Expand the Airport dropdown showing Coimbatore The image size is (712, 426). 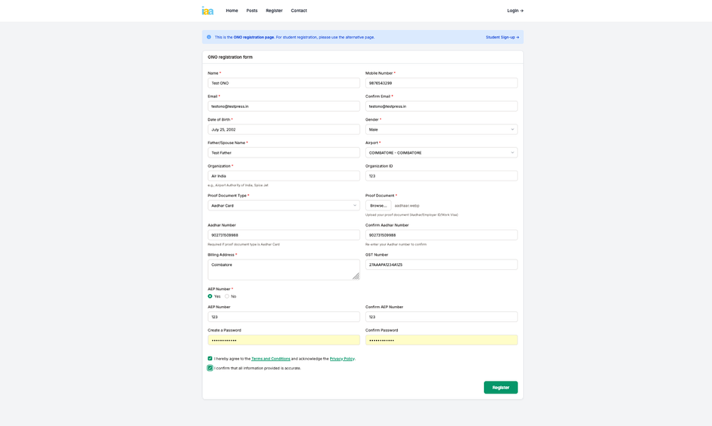tap(441, 153)
